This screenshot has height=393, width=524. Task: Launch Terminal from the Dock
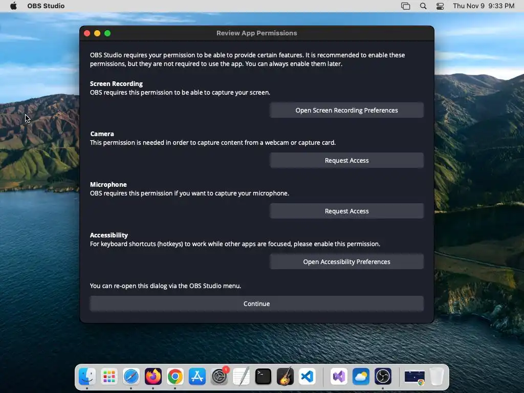(263, 377)
